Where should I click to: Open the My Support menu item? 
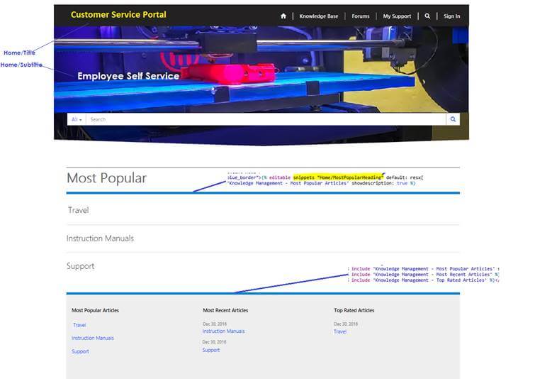coord(397,16)
